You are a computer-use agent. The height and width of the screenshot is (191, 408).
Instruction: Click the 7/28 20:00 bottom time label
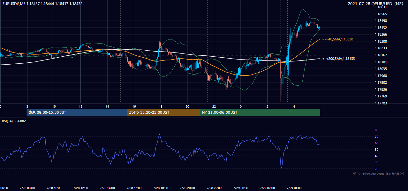click(x=187, y=188)
